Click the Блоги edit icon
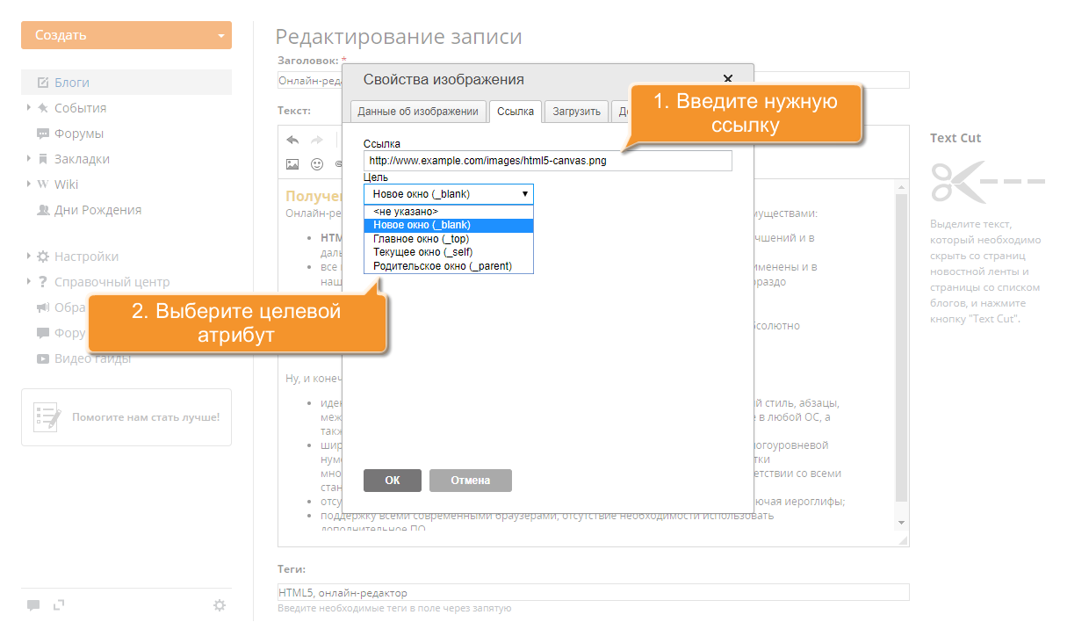This screenshot has width=1089, height=622. [x=43, y=83]
